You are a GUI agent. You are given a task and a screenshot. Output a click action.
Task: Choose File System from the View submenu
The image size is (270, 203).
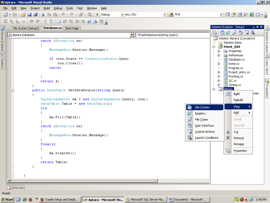click(x=205, y=107)
